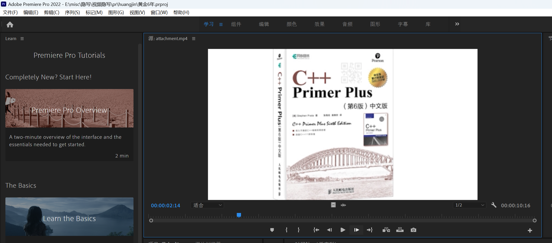Open the 标记(M) menu
Screen dimensions: 552x243
(94, 13)
